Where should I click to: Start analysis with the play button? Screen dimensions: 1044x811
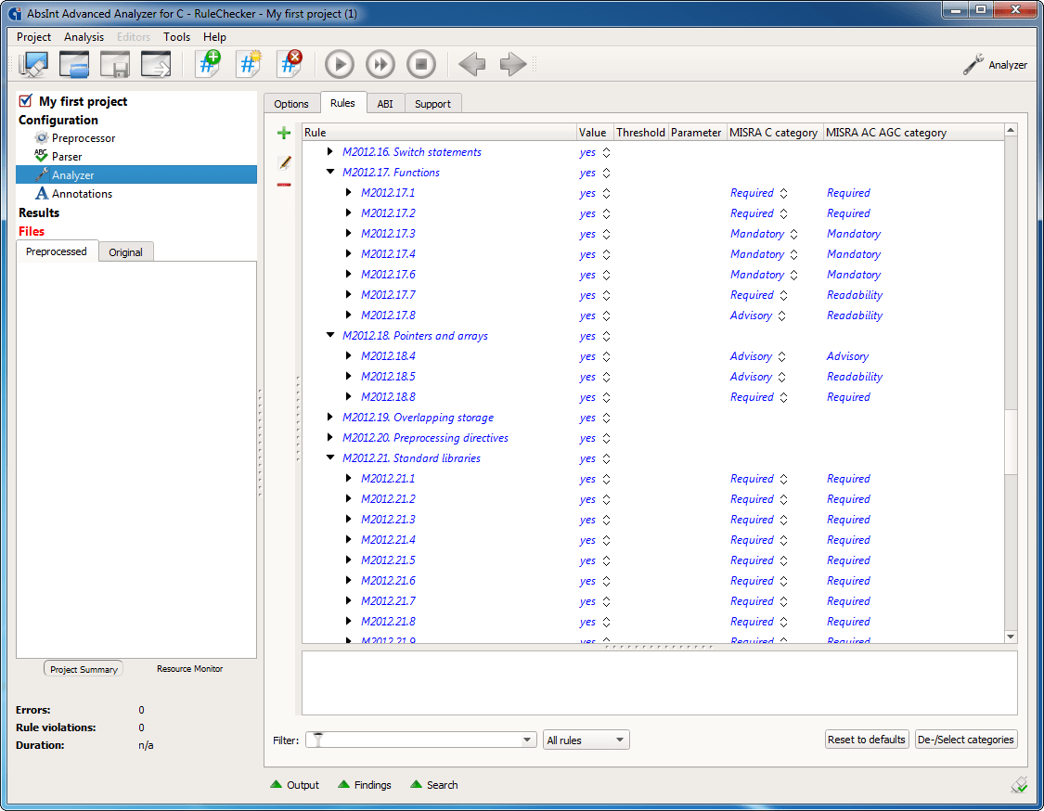[340, 65]
